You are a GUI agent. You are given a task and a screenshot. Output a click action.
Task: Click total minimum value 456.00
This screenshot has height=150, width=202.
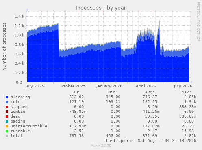click(x=113, y=136)
